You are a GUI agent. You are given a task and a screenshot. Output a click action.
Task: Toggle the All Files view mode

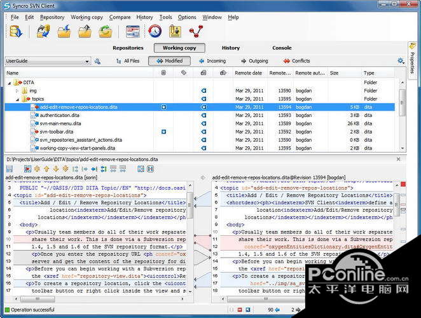[128, 61]
